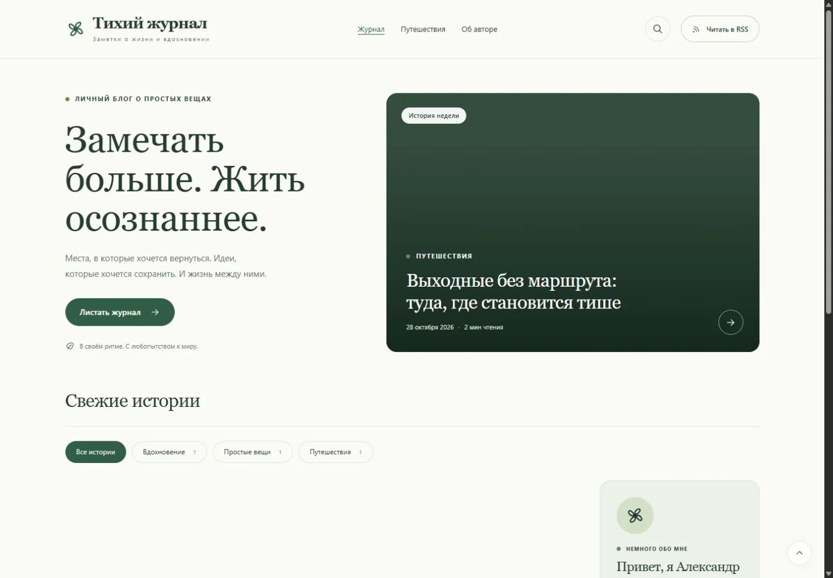Click the date 28 октября 2026

pyautogui.click(x=430, y=328)
